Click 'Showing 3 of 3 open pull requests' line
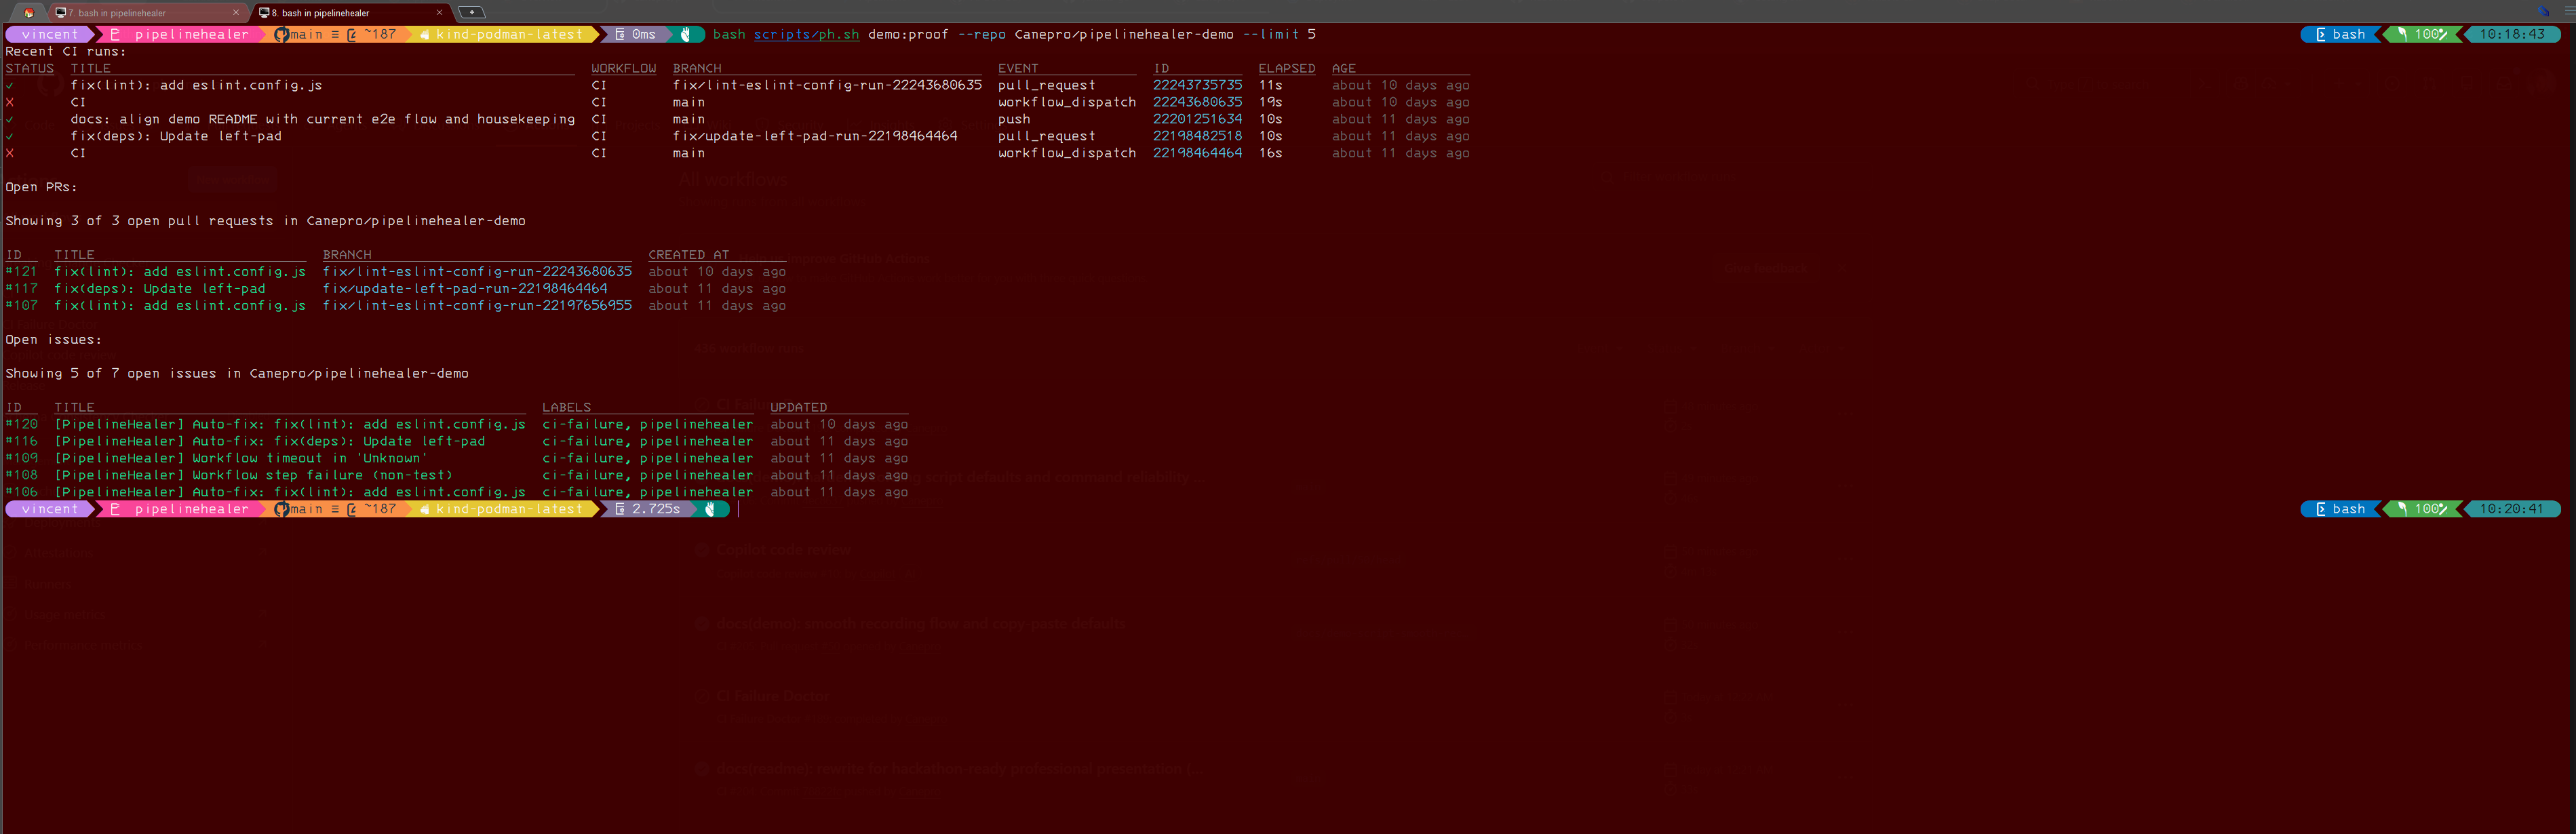The width and height of the screenshot is (2576, 834). [265, 220]
